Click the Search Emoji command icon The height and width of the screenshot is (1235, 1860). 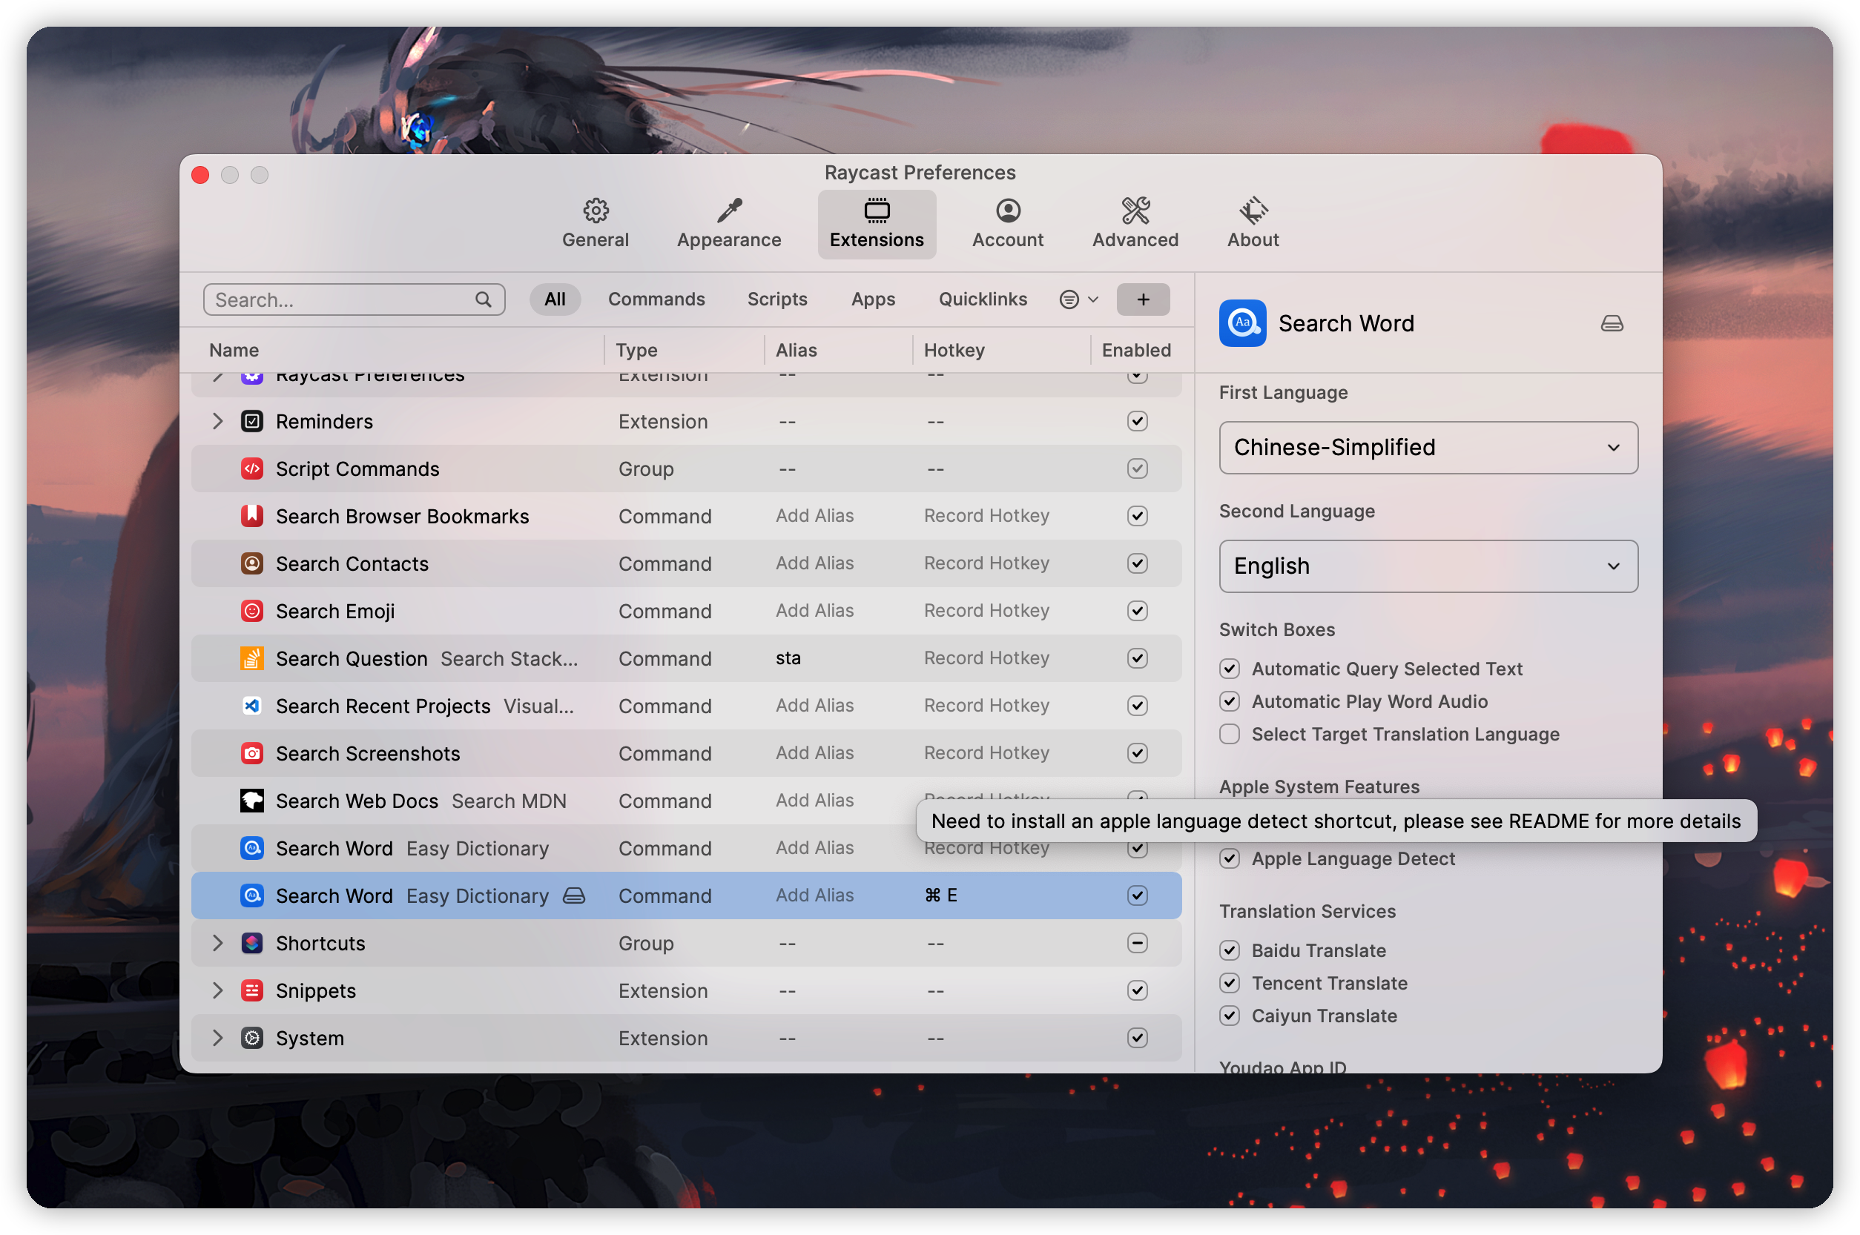pos(251,611)
